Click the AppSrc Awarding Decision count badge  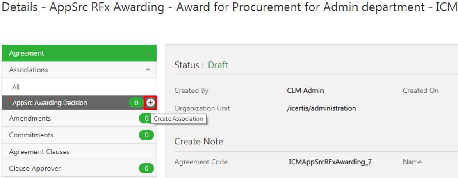pyautogui.click(x=136, y=103)
